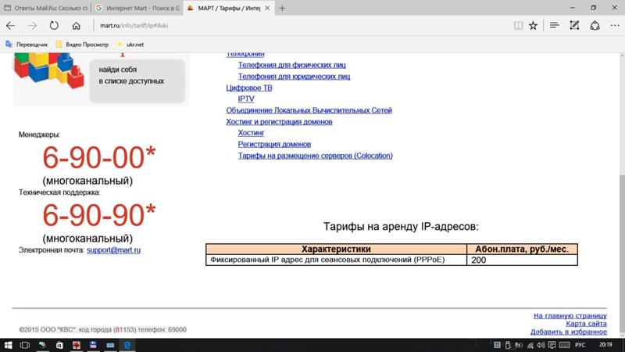Screen dimensions: 625x352
Task: Open the share/notifications icon in Edge toolbar
Action: [595, 26]
